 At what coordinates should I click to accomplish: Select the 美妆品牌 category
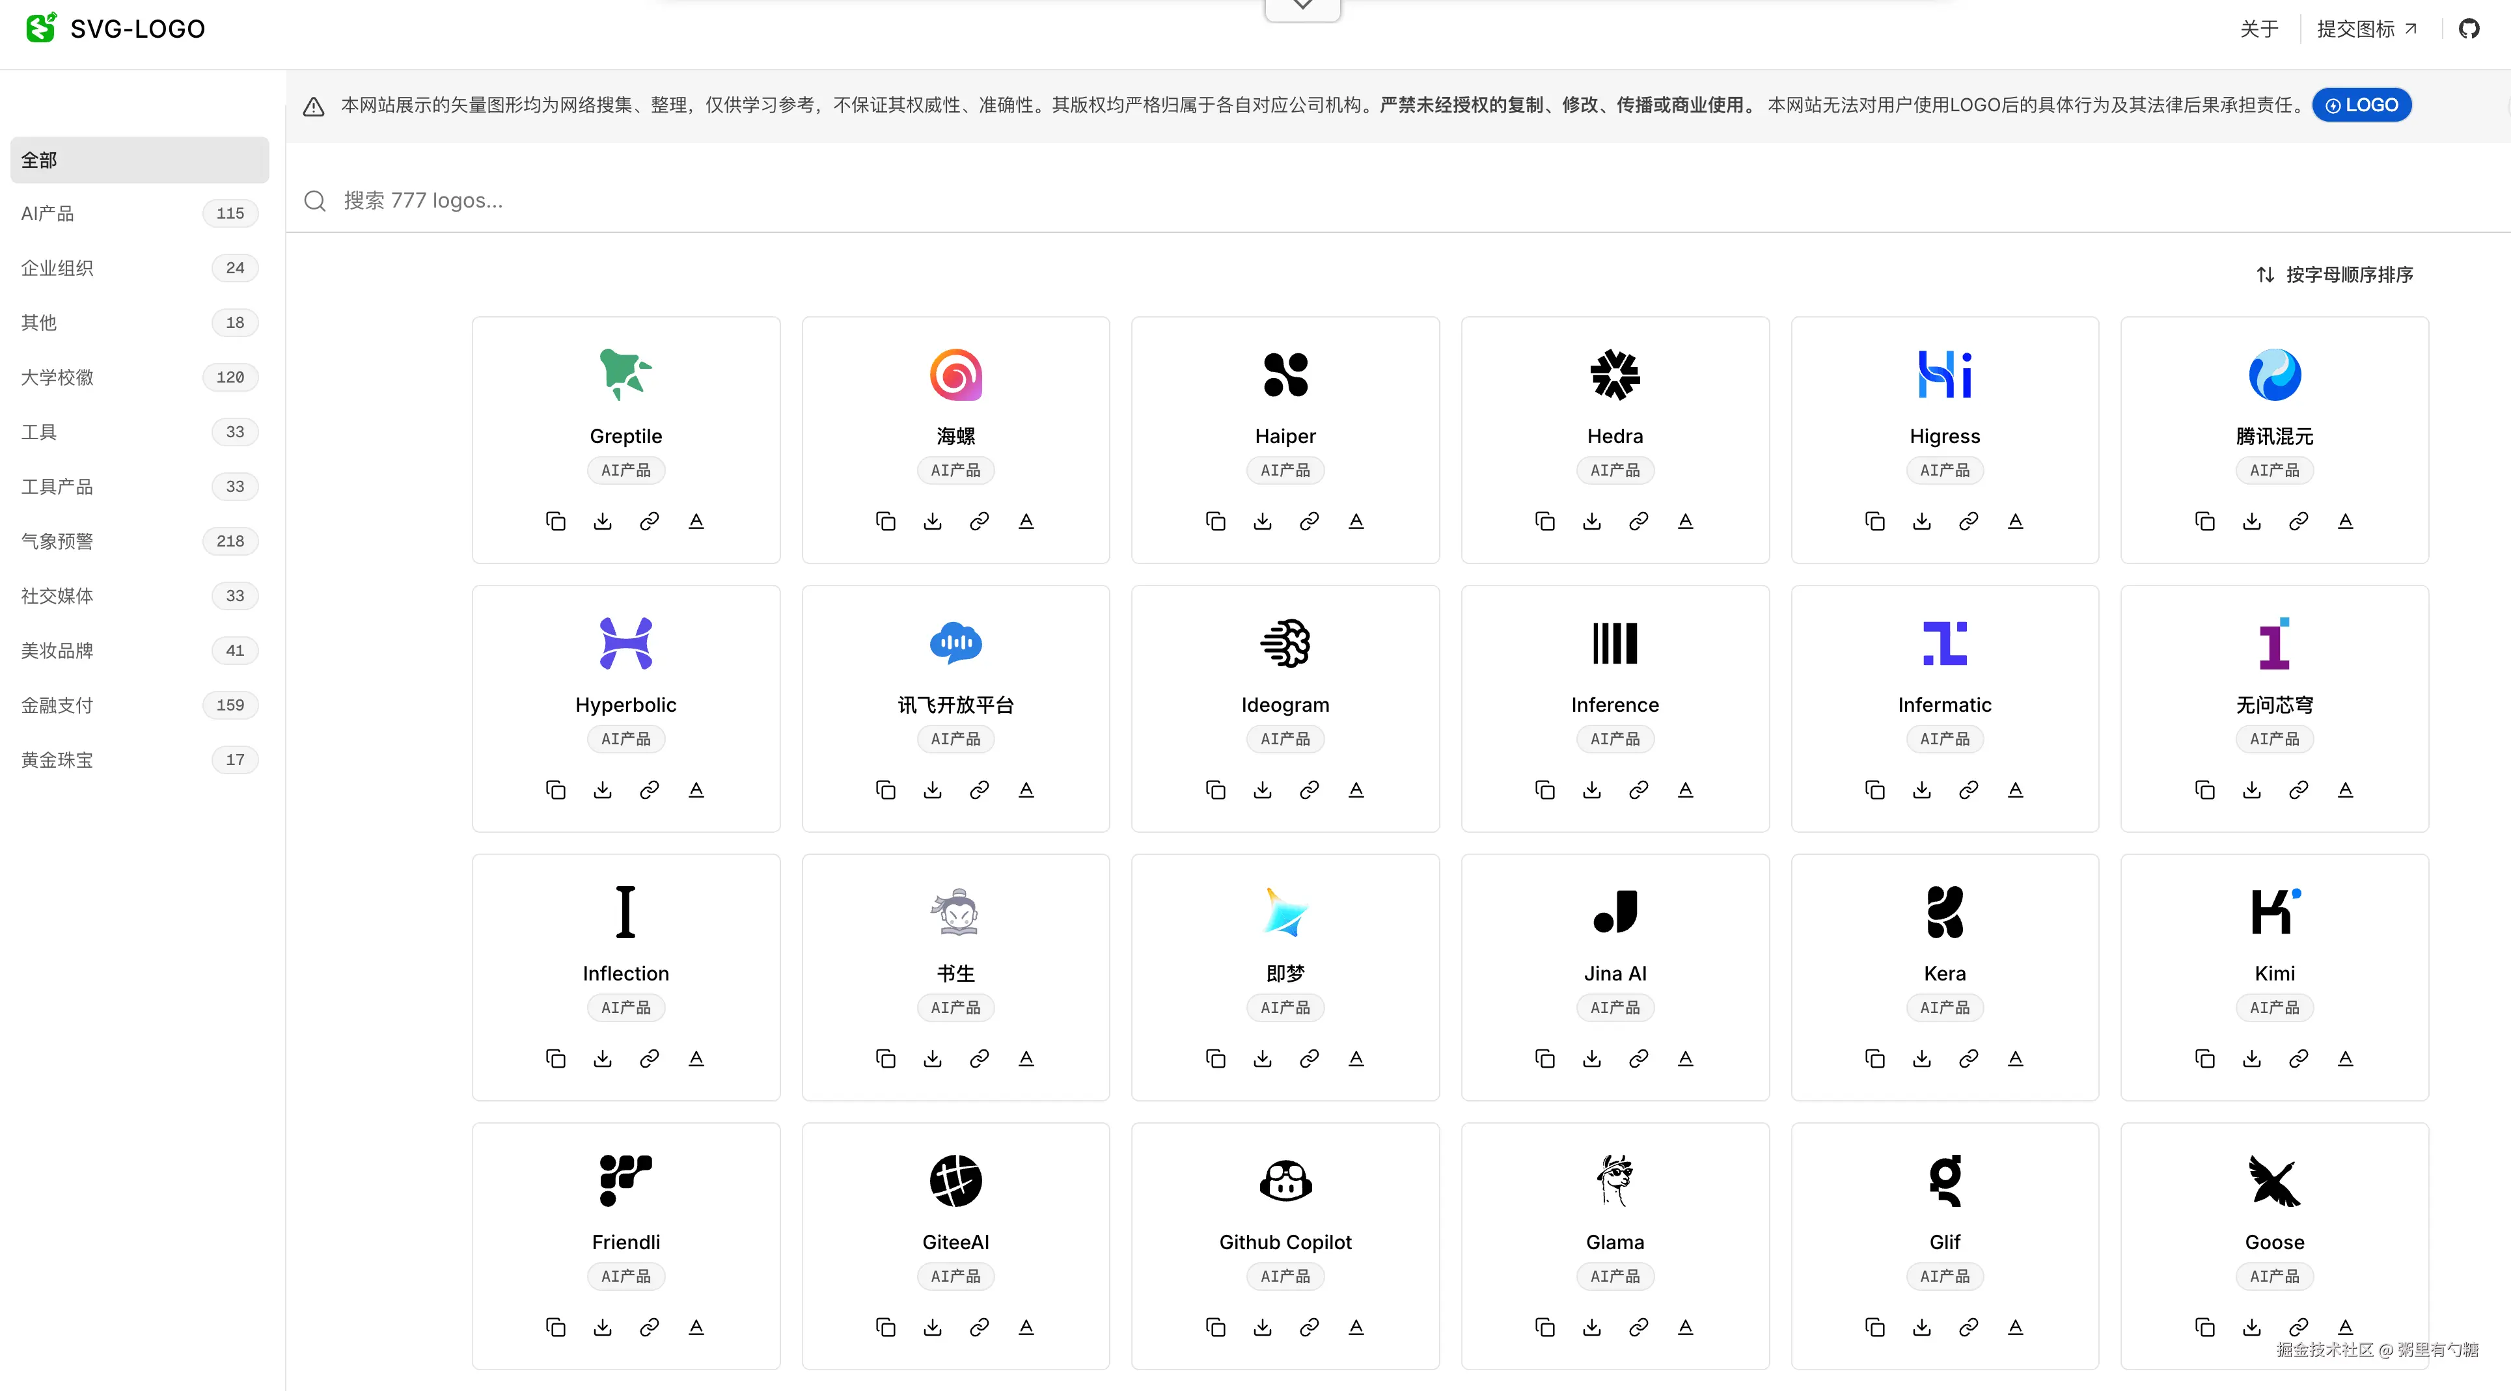point(139,651)
